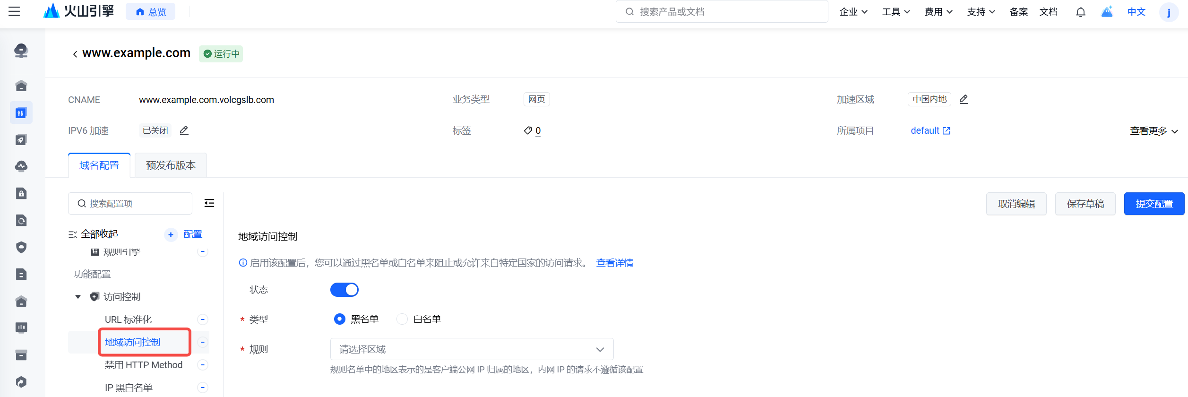This screenshot has height=397, width=1188.
Task: Remove 禁用 HTTP Method with minus icon
Action: coord(203,365)
